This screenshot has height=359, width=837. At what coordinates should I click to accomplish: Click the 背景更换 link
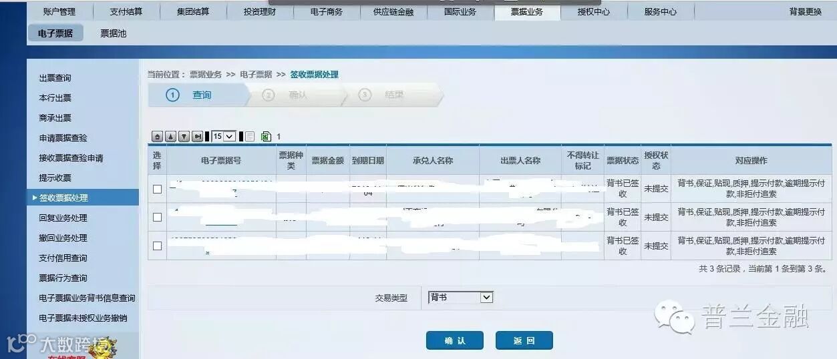point(806,12)
